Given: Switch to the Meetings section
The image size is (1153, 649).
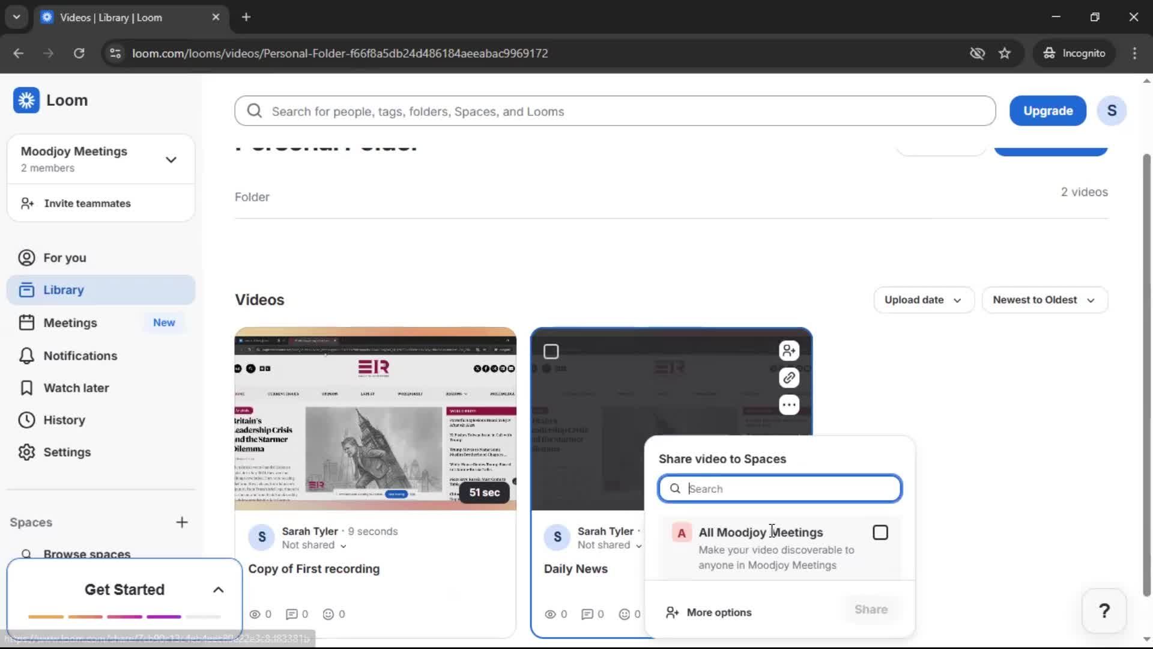Looking at the screenshot, I should 71,322.
